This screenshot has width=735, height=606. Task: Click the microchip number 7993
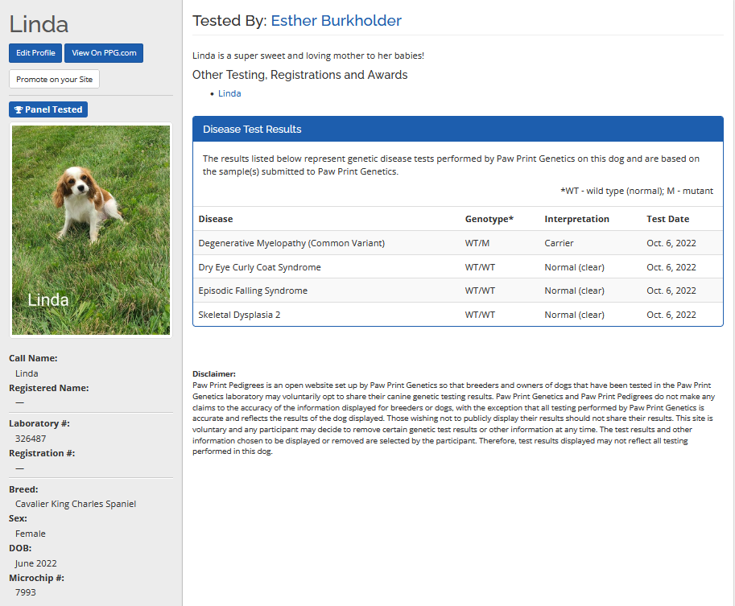click(x=25, y=592)
